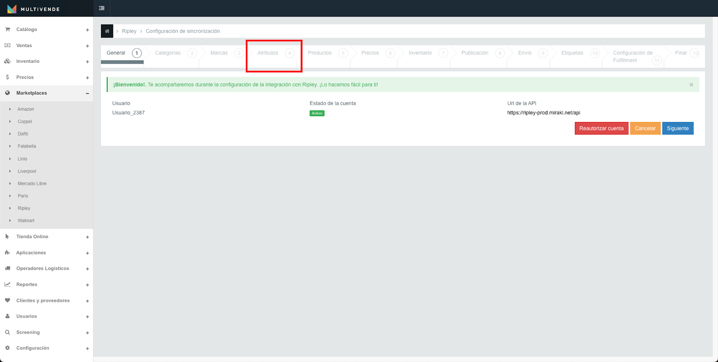The height and width of the screenshot is (362, 718).
Task: Expand the Inventario menu plus sign
Action: tap(88, 62)
